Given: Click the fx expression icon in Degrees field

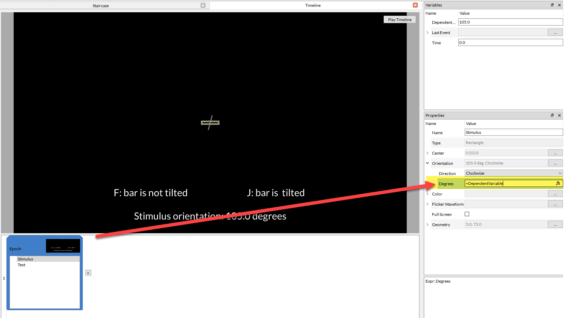Looking at the screenshot, I should [558, 184].
